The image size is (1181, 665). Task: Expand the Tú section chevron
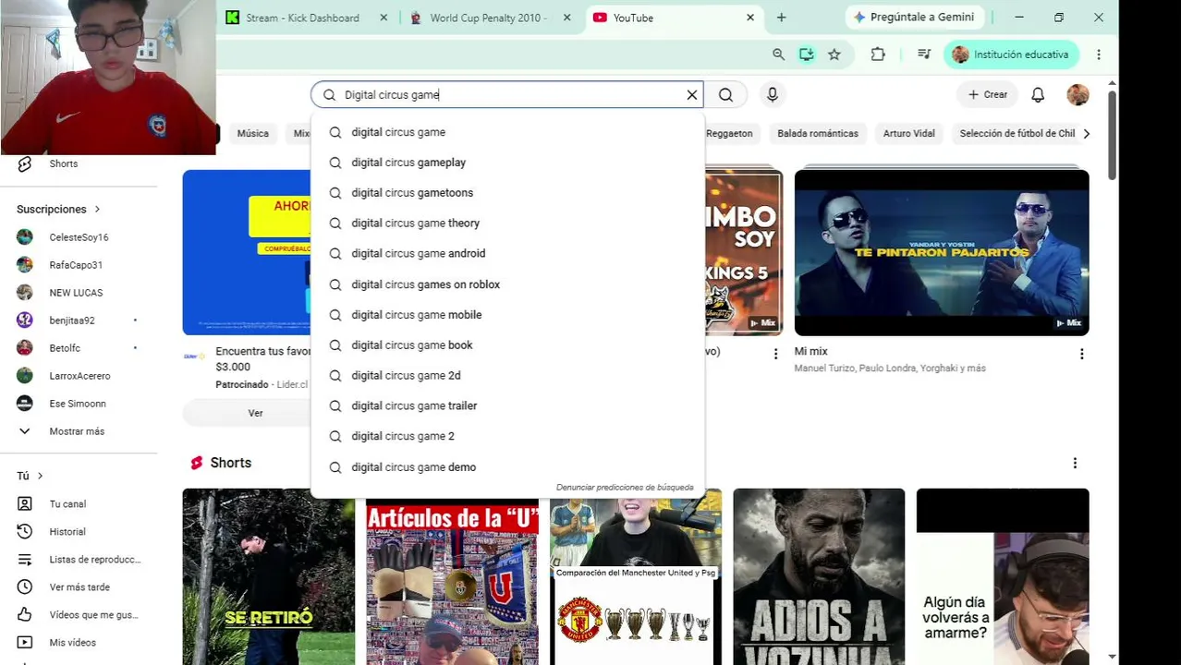(40, 476)
